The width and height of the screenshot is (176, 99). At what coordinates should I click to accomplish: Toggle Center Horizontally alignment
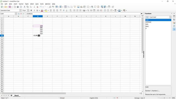[x=54, y=10]
